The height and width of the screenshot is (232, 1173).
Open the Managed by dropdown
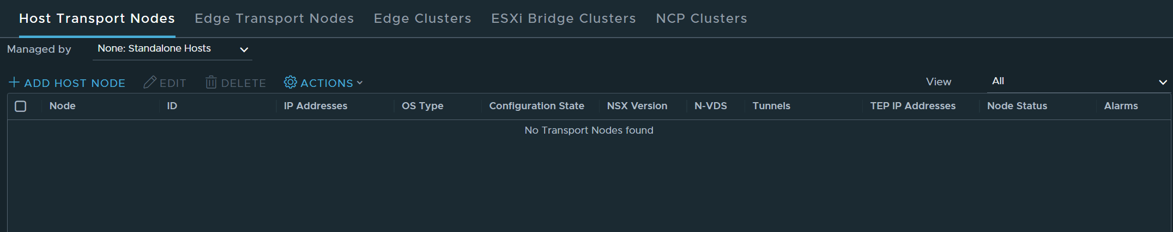(172, 49)
